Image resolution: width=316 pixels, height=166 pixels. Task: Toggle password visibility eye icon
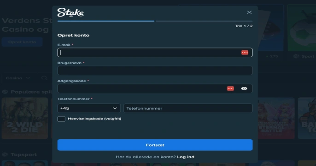click(x=244, y=89)
